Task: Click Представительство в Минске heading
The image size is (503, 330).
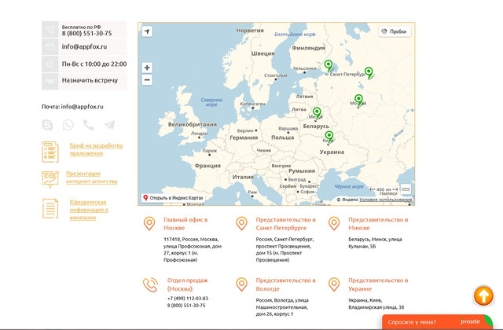Action: click(x=378, y=224)
